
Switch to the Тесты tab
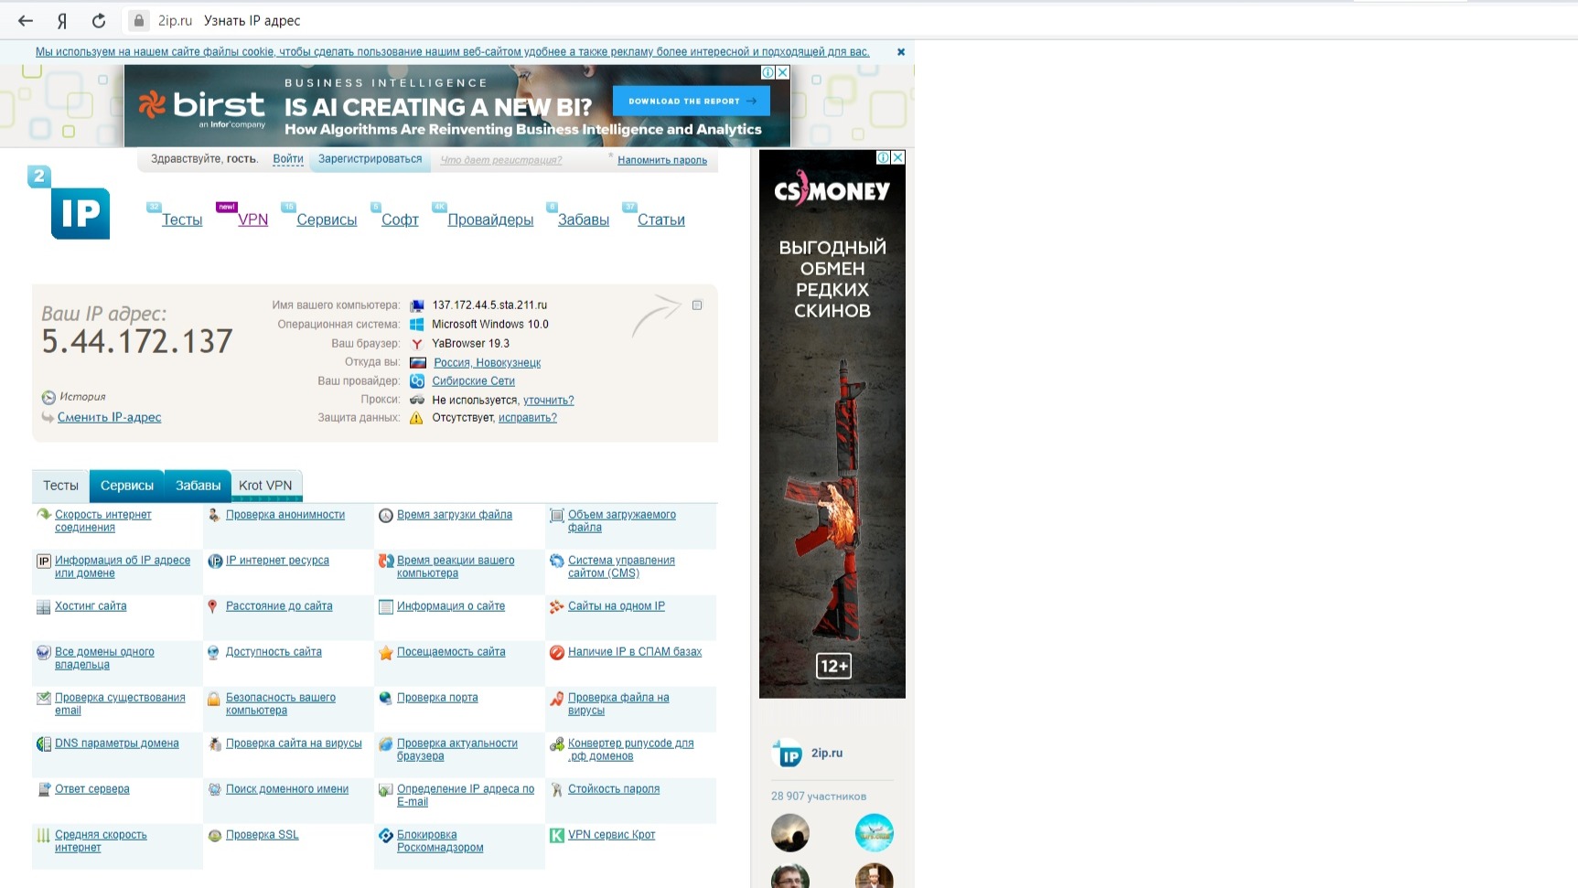60,486
